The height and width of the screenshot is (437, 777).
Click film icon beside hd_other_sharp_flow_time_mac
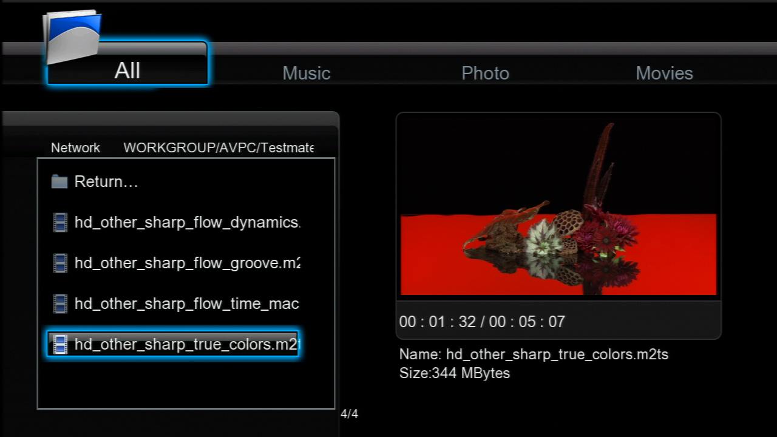point(60,303)
